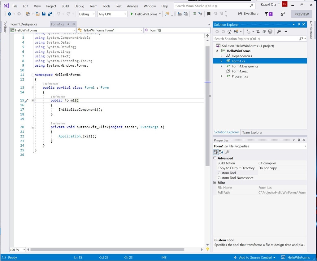The image size is (317, 261).
Task: Click the screwdriver quick action icon on line 15
Action: (x=27, y=100)
